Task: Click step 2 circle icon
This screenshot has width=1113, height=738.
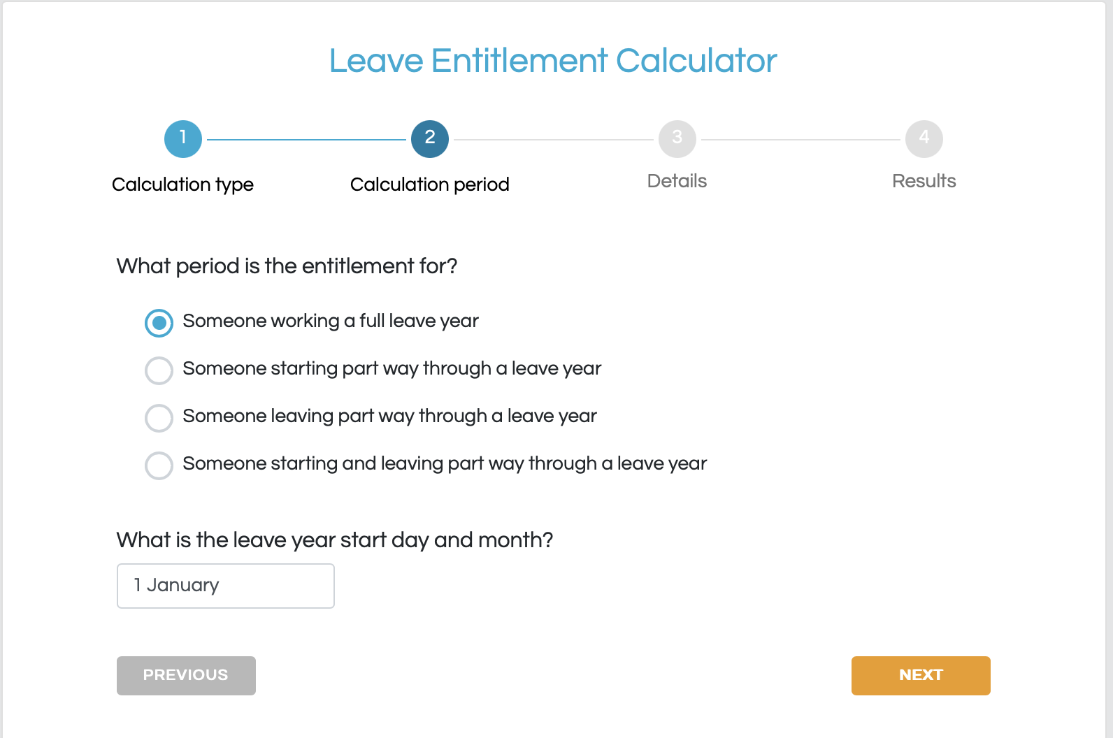Action: tap(430, 139)
